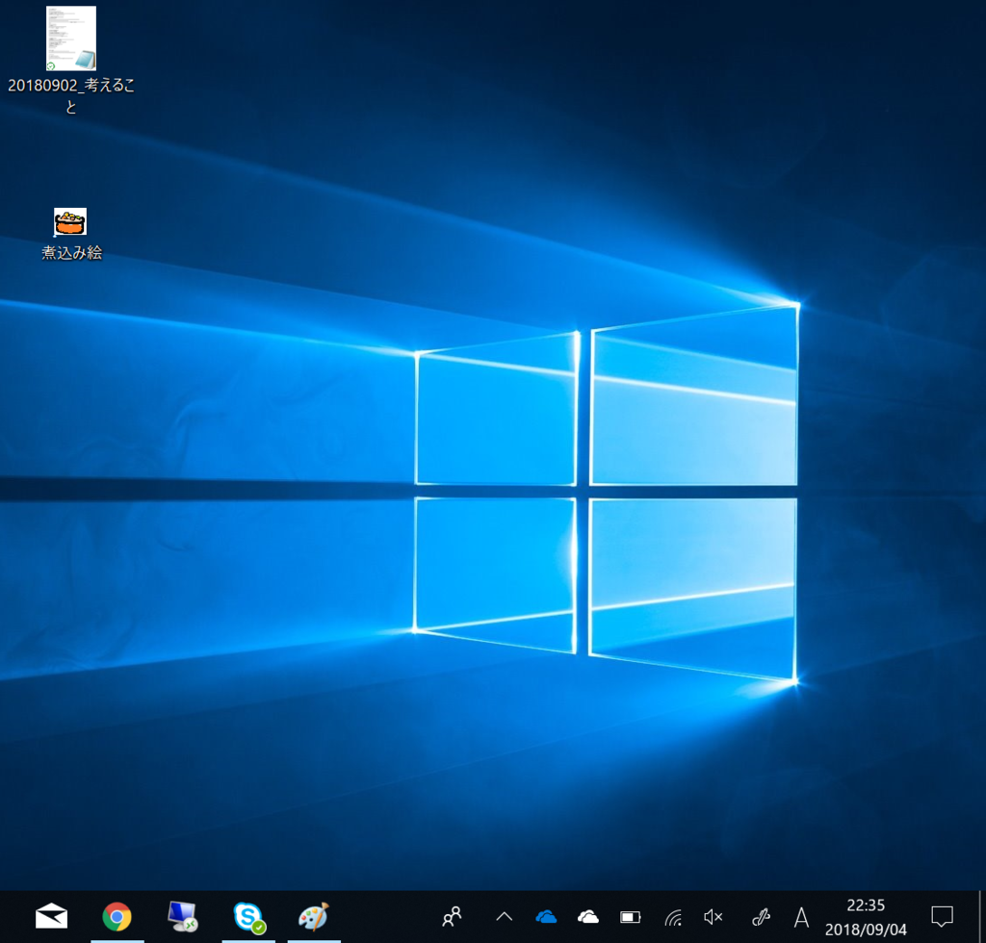This screenshot has height=943, width=986.
Task: Open the muted volume control
Action: click(714, 917)
